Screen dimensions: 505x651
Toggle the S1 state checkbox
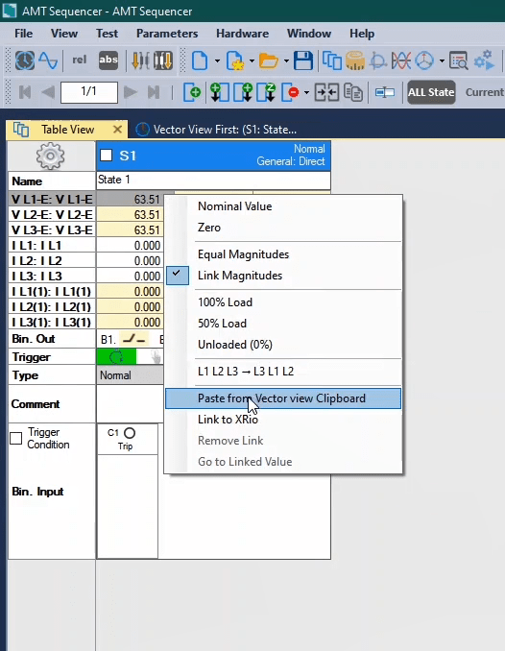[x=107, y=156]
